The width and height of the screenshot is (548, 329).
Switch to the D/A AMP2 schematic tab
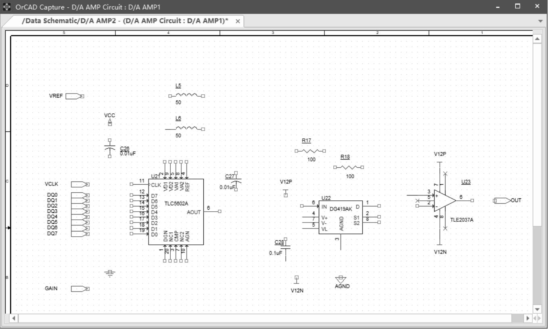(x=125, y=21)
